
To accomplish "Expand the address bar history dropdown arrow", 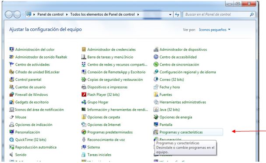I will pyautogui.click(x=170, y=14).
